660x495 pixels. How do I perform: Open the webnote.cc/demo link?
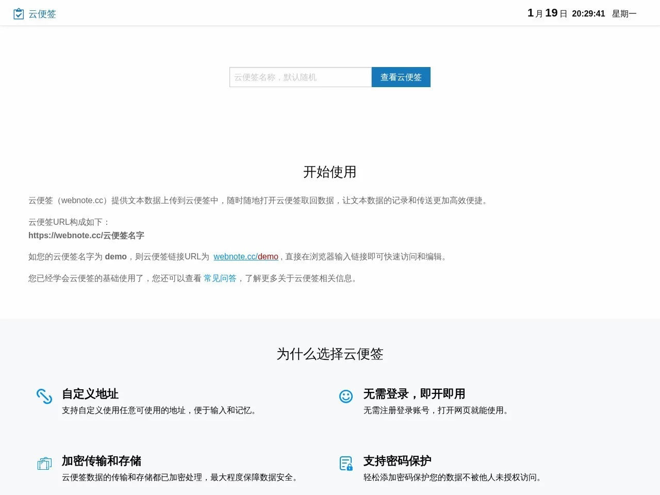[246, 256]
